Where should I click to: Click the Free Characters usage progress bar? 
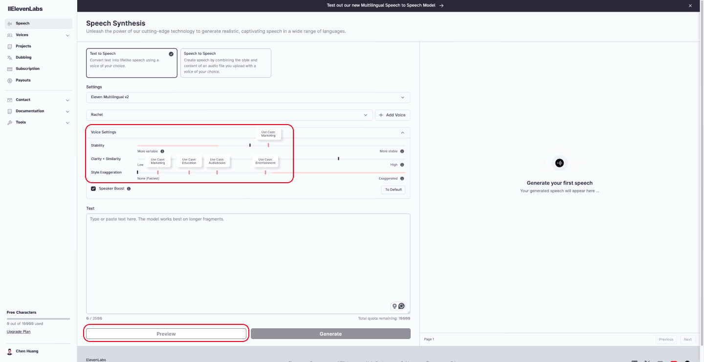(x=38, y=319)
